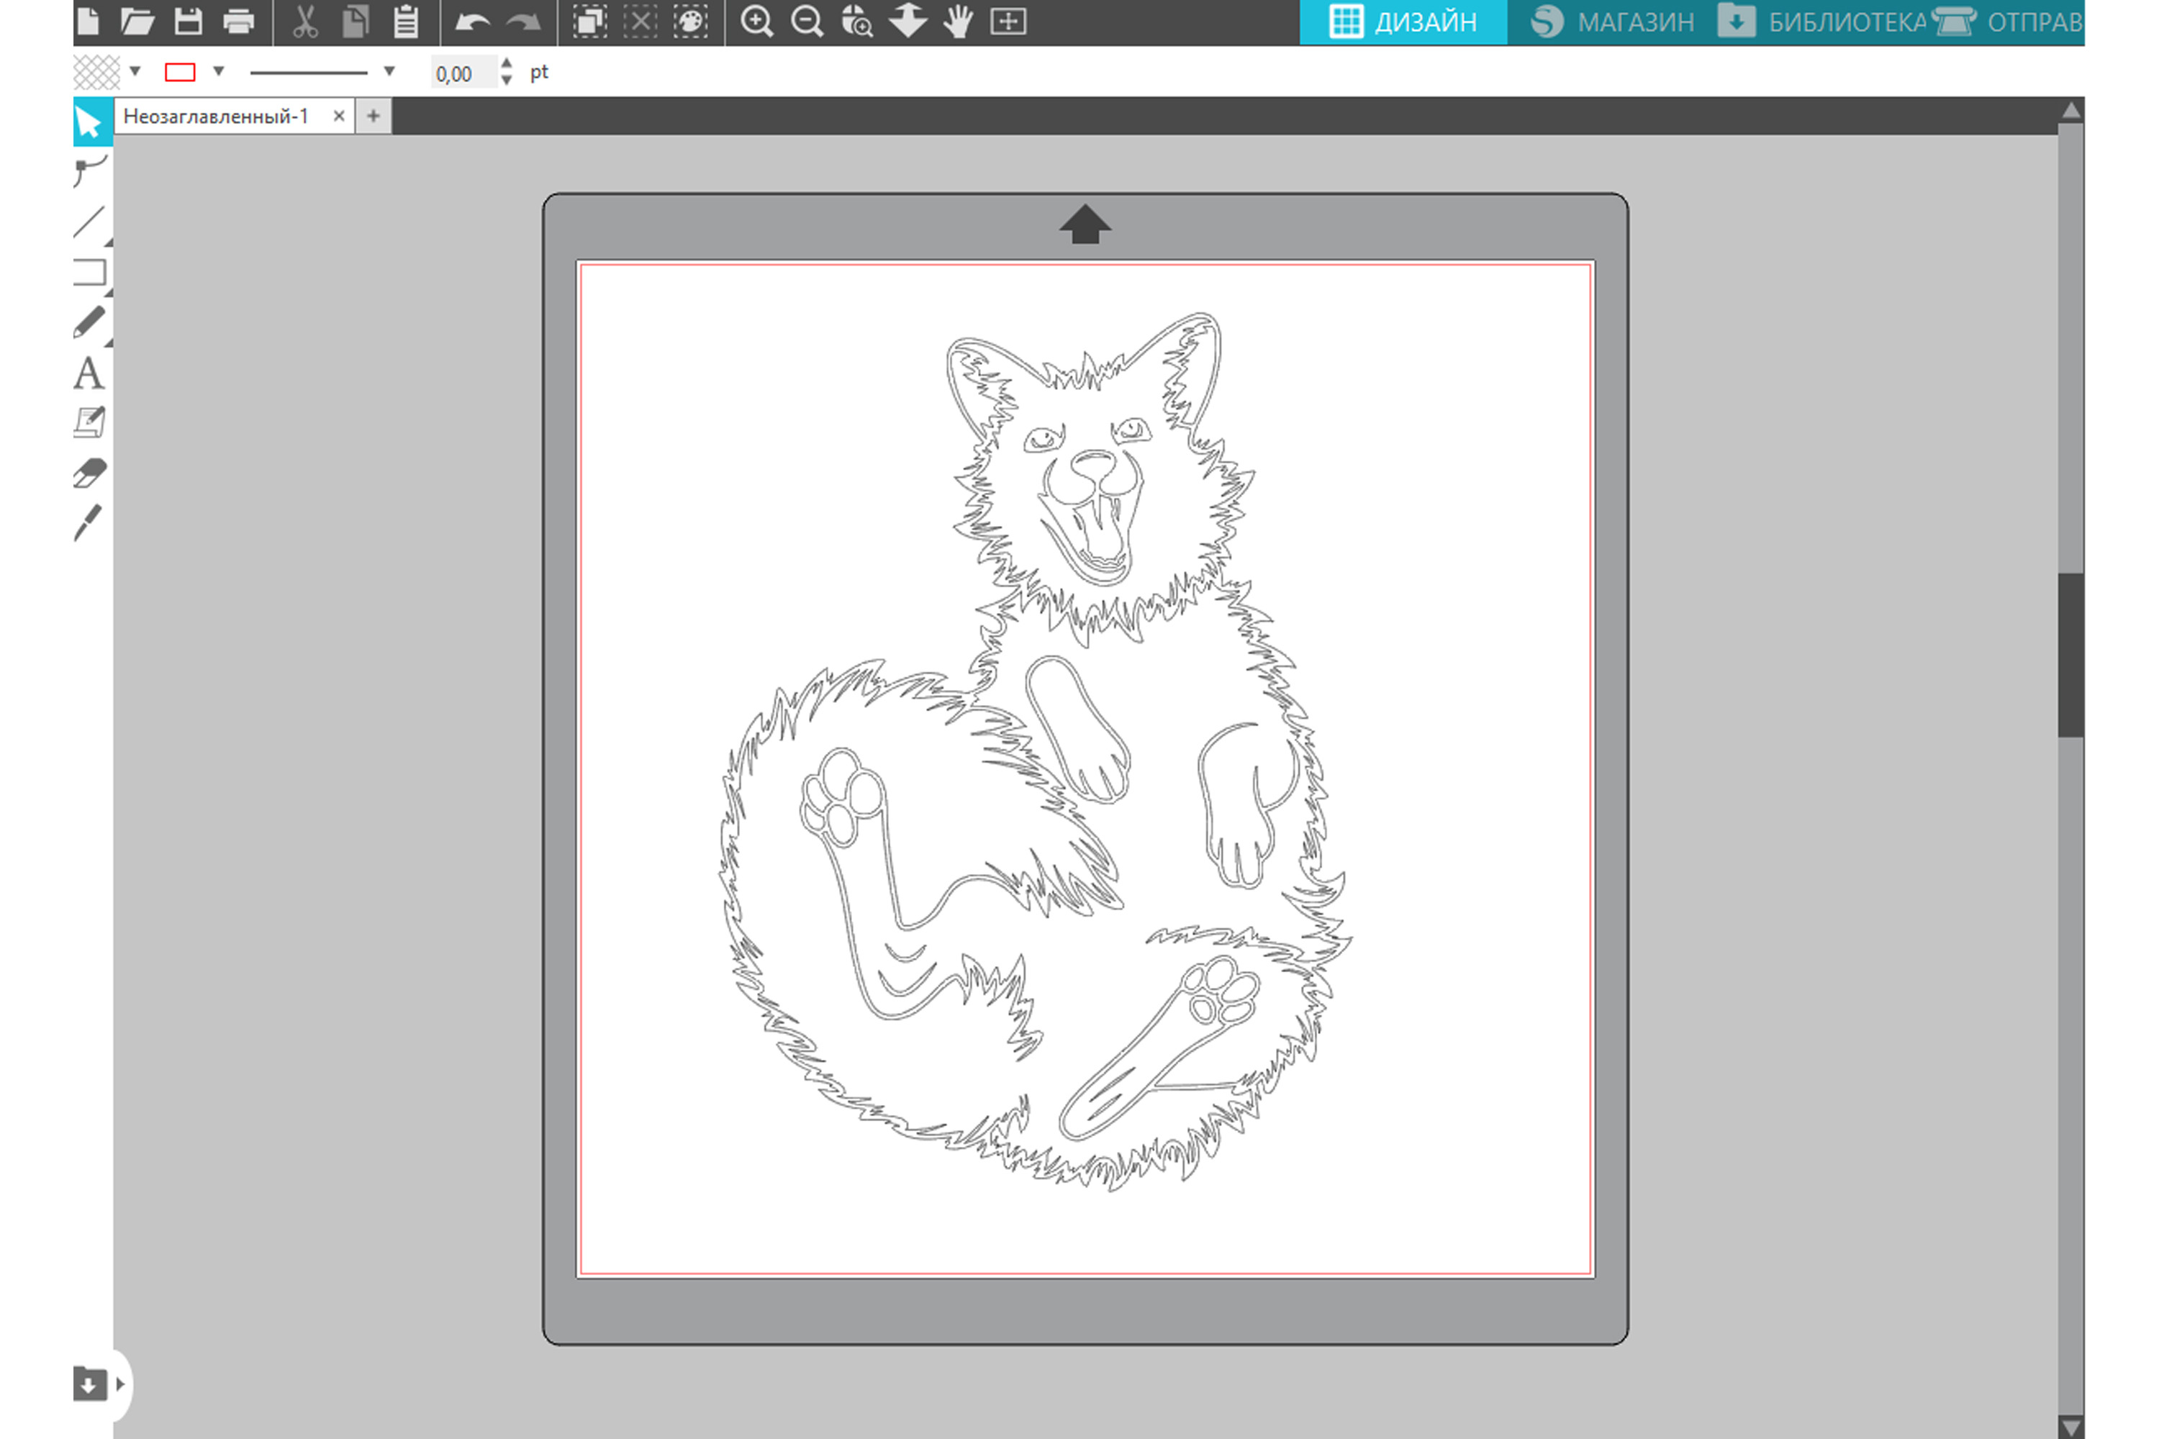The width and height of the screenshot is (2159, 1439).
Task: Add a new document tab
Action: (374, 117)
